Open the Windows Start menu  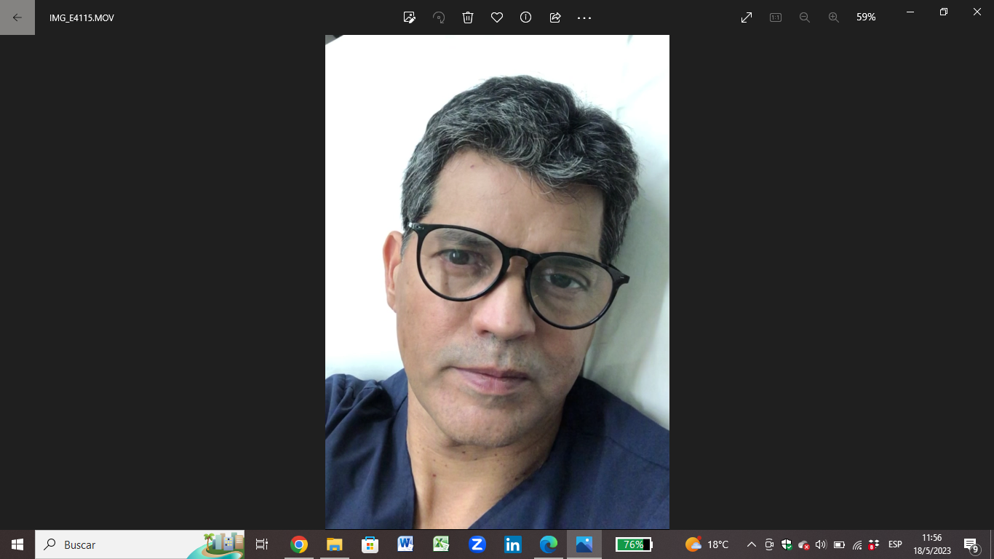tap(17, 544)
